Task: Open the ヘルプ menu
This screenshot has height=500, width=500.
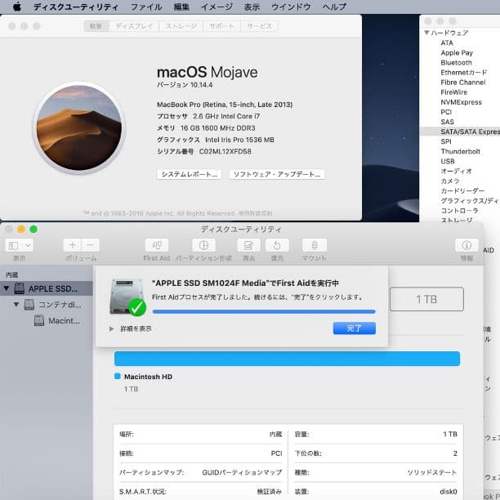Action: click(334, 7)
